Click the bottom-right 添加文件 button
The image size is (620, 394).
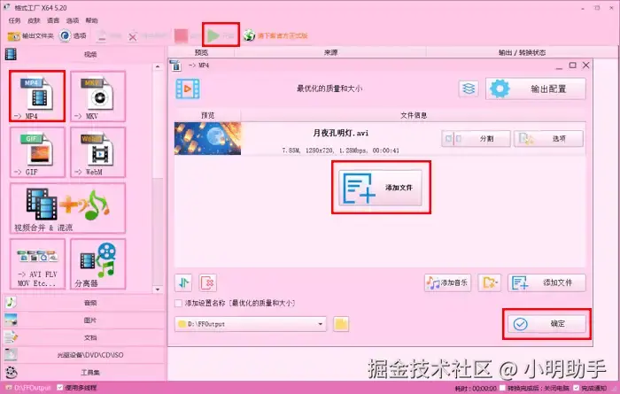coord(546,282)
